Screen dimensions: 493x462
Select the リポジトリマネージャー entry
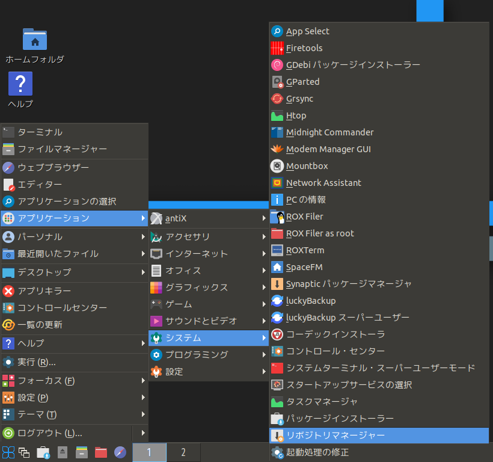(x=379, y=436)
